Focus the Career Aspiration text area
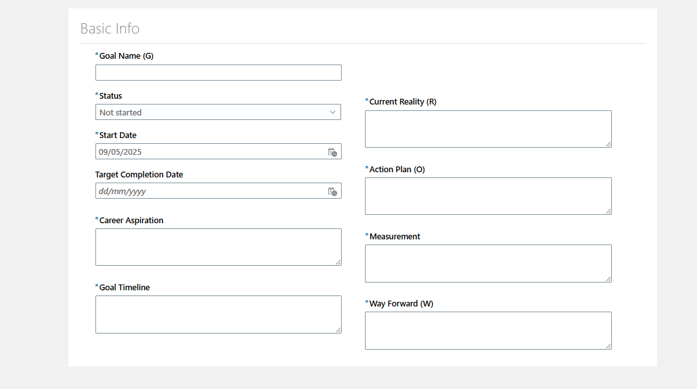 click(219, 247)
